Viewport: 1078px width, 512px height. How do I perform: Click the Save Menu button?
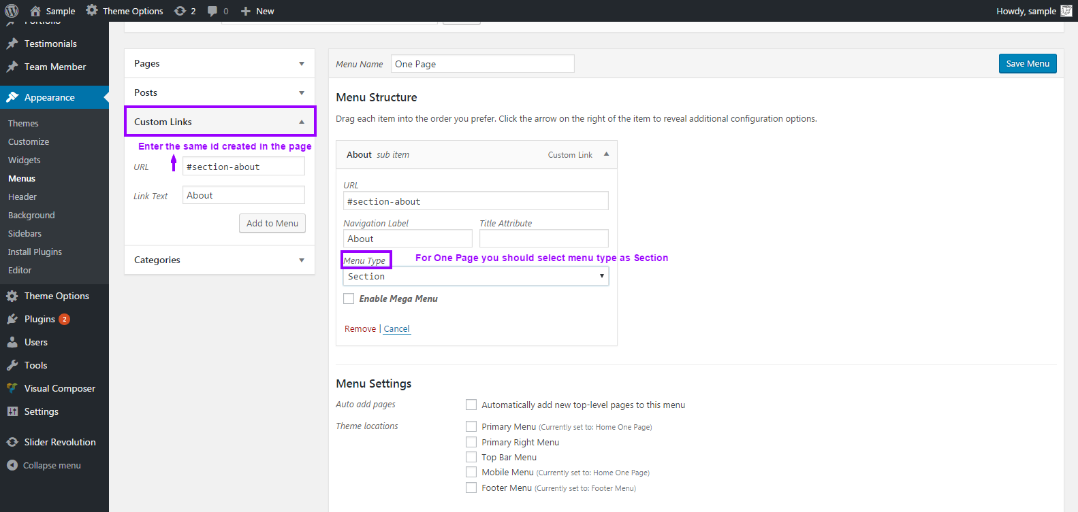click(x=1027, y=63)
